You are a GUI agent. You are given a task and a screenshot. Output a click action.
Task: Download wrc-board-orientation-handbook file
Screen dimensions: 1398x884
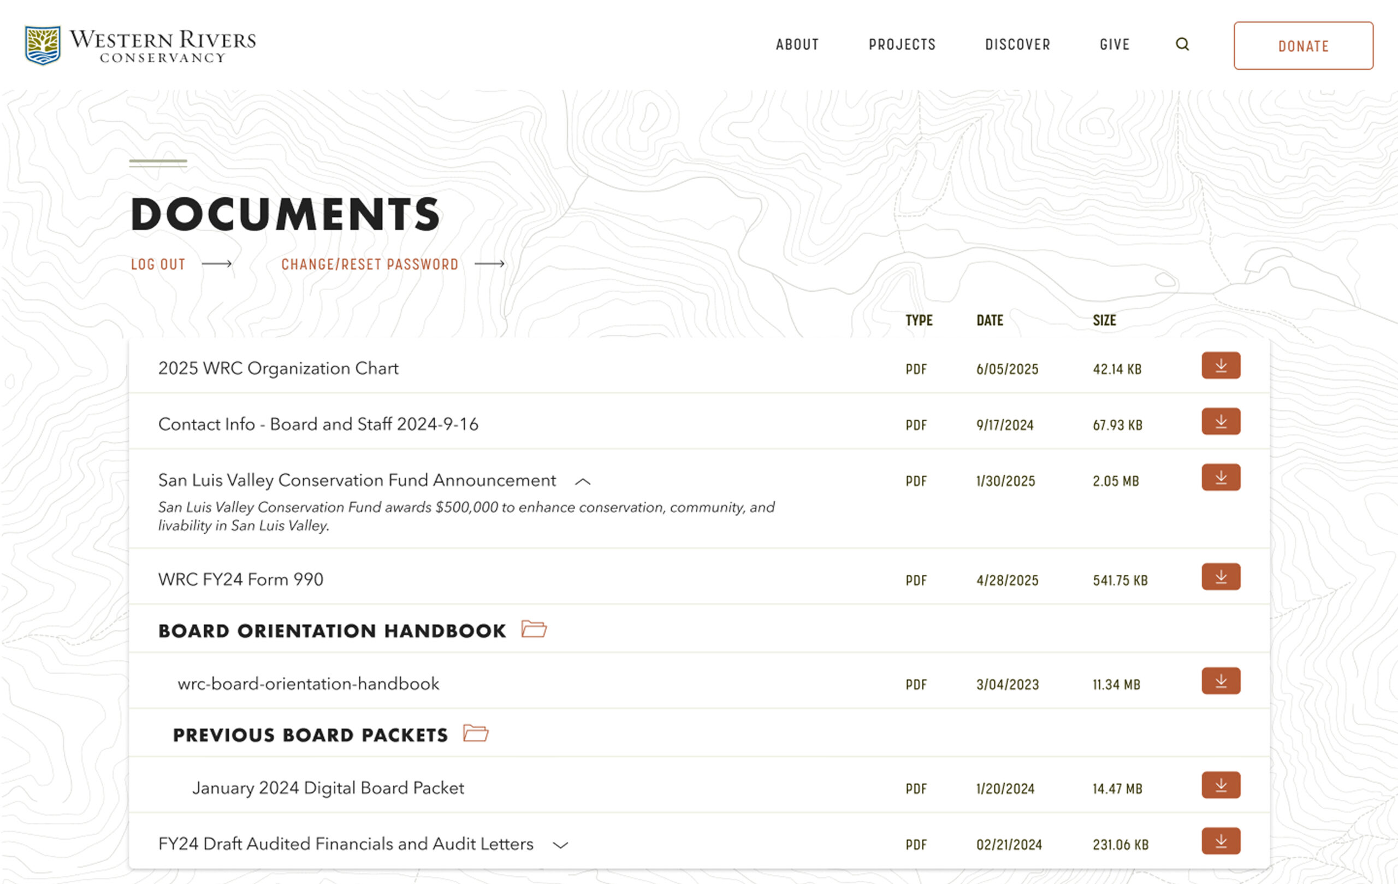[x=1221, y=681]
